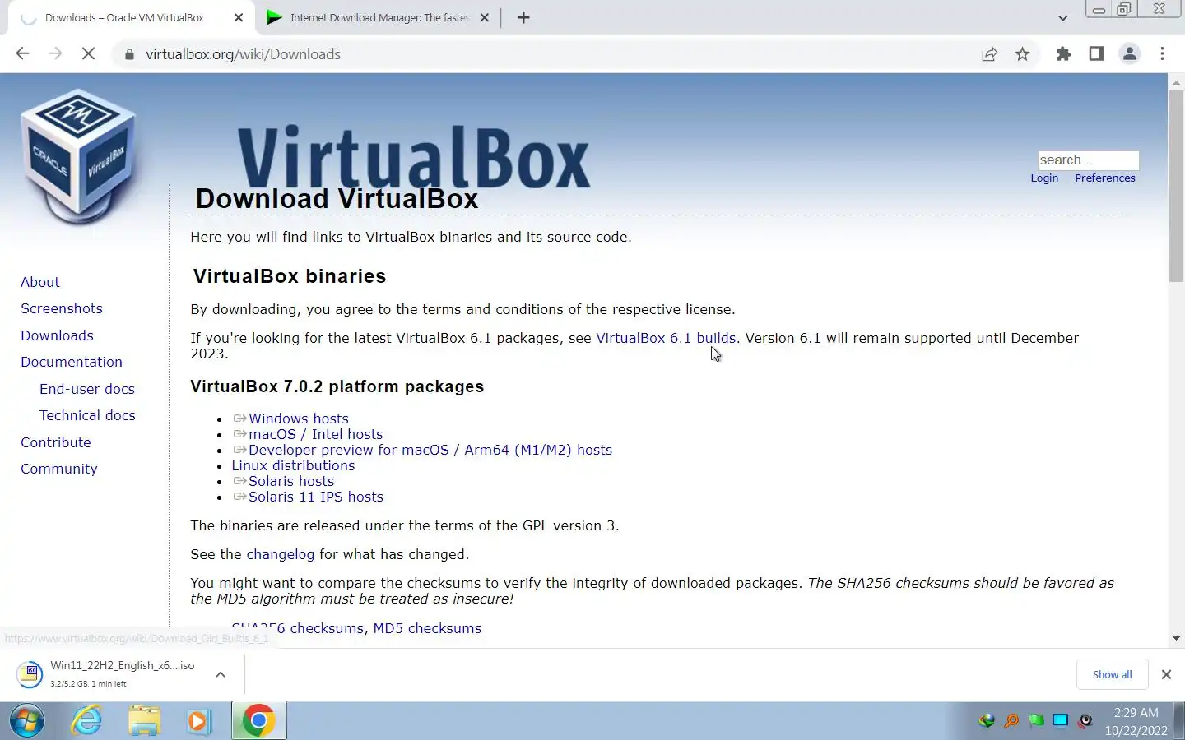1185x740 pixels.
Task: Expand the Win11 ISO download options chevron
Action: click(221, 674)
